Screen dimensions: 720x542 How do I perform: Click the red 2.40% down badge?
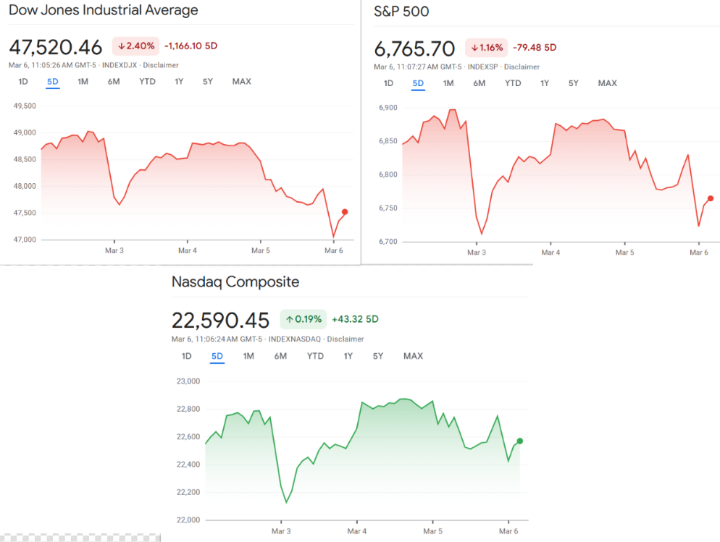(135, 46)
